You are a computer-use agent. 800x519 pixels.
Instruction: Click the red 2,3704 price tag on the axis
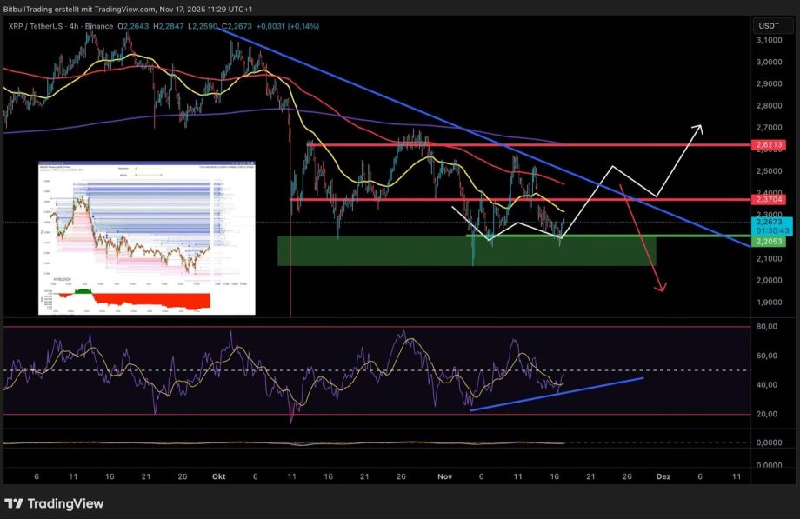click(x=770, y=199)
